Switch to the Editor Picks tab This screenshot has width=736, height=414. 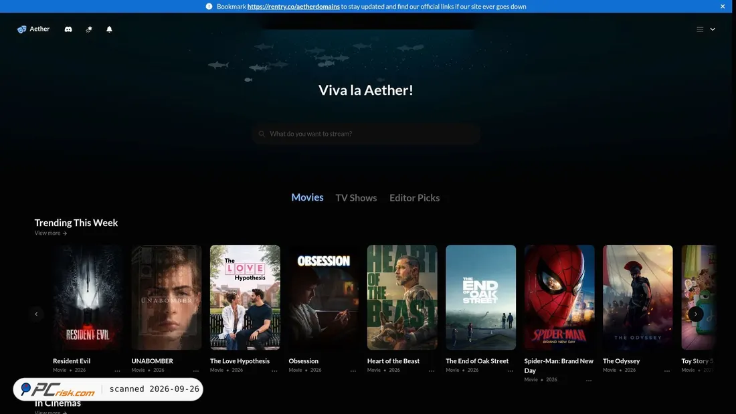(x=414, y=198)
